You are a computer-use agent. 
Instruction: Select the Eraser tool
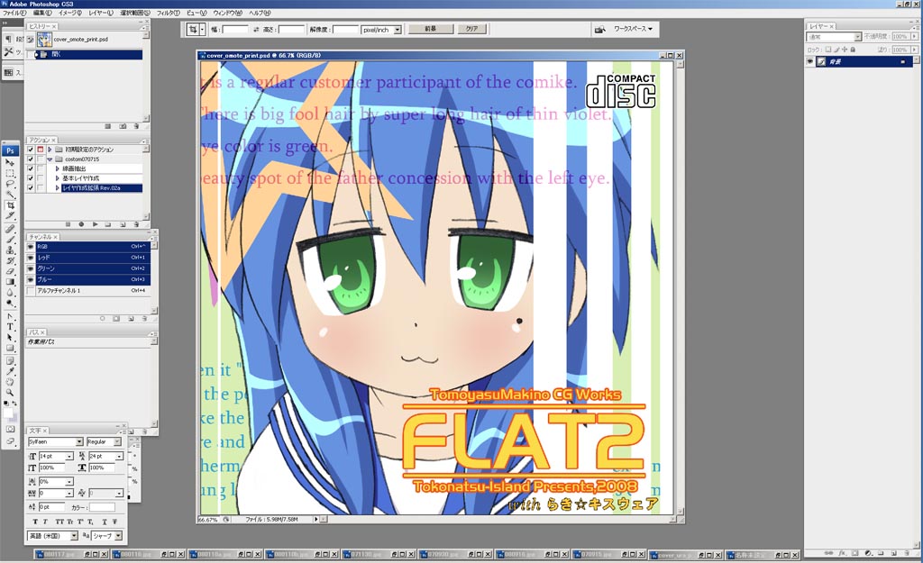[x=10, y=271]
